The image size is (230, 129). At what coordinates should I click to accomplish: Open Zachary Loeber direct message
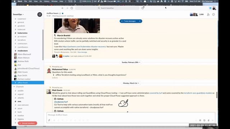coord(24,79)
